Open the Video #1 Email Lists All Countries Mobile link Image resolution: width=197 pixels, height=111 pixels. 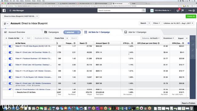click(x=34, y=52)
